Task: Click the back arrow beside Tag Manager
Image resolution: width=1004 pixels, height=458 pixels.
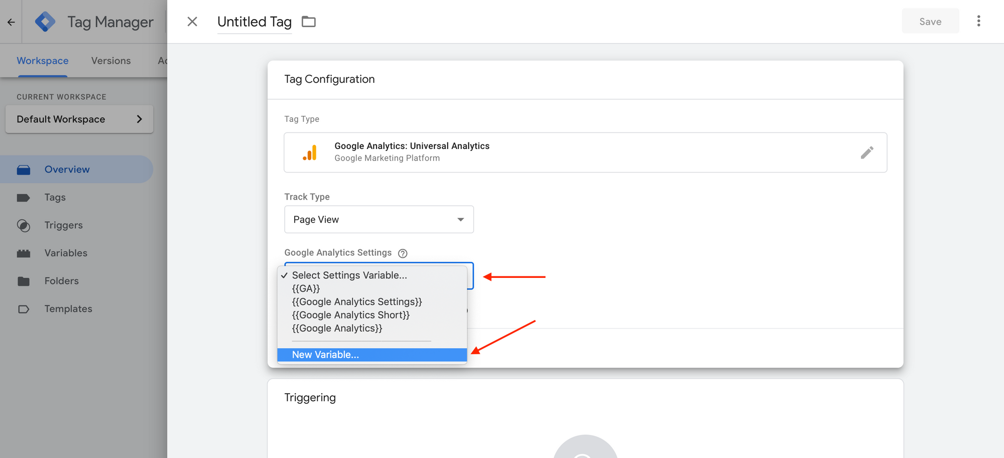Action: pos(11,22)
